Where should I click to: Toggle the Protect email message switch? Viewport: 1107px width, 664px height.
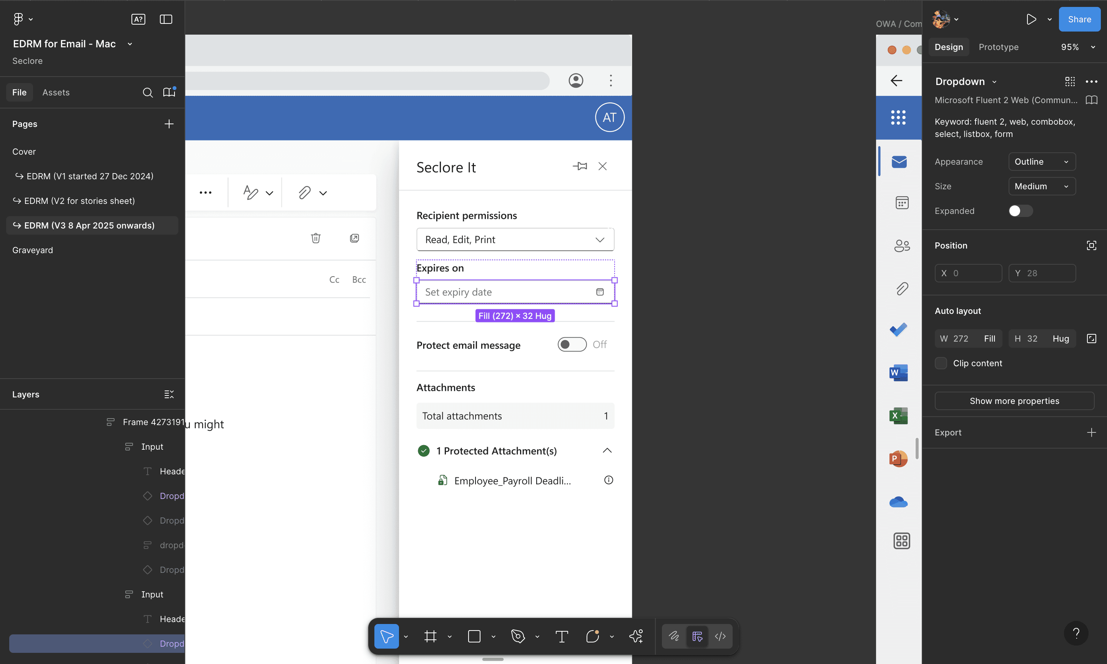coord(572,344)
